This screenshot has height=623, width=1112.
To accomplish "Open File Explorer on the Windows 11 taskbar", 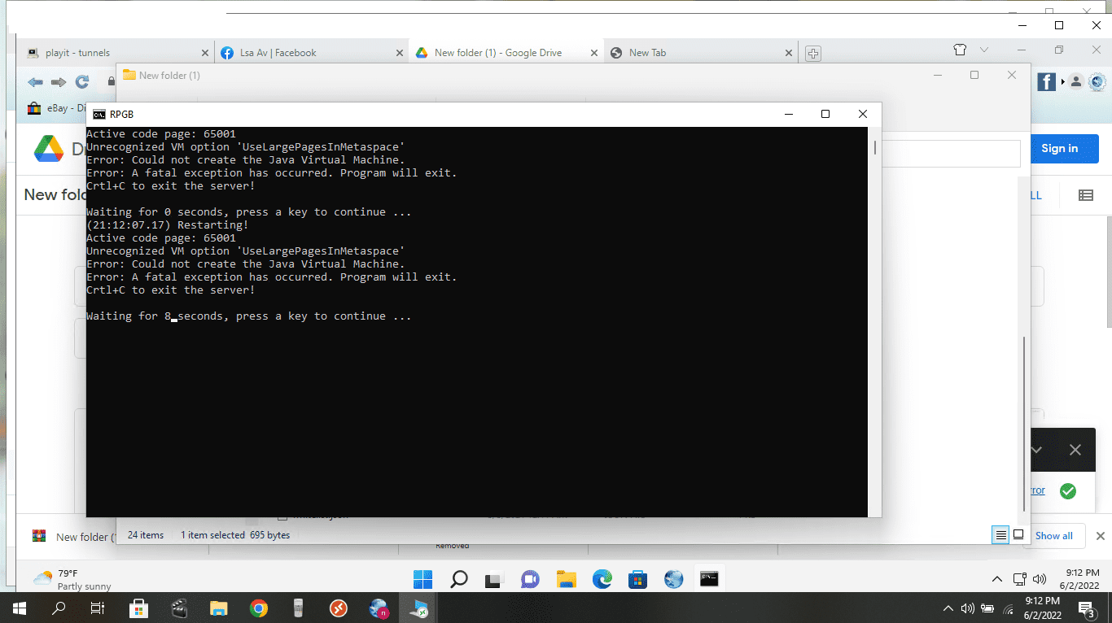I will [x=566, y=579].
